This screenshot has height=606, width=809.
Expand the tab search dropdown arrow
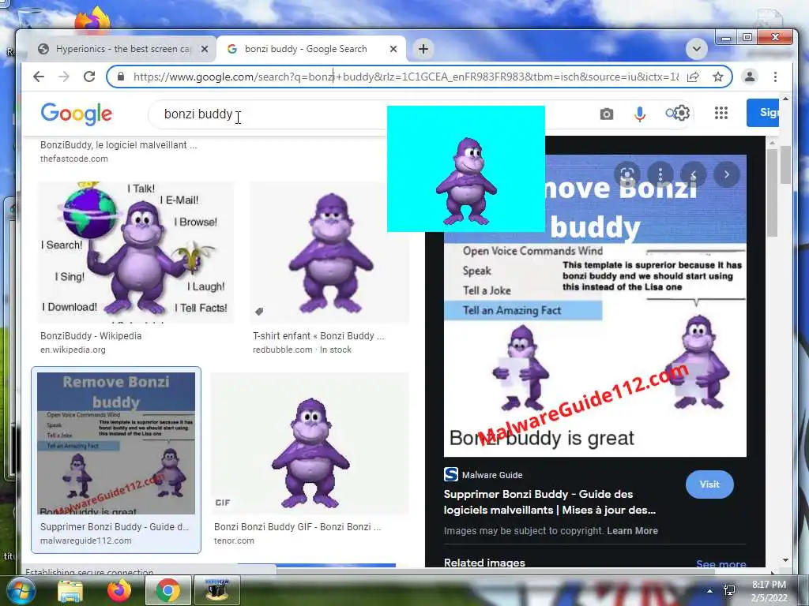[696, 49]
